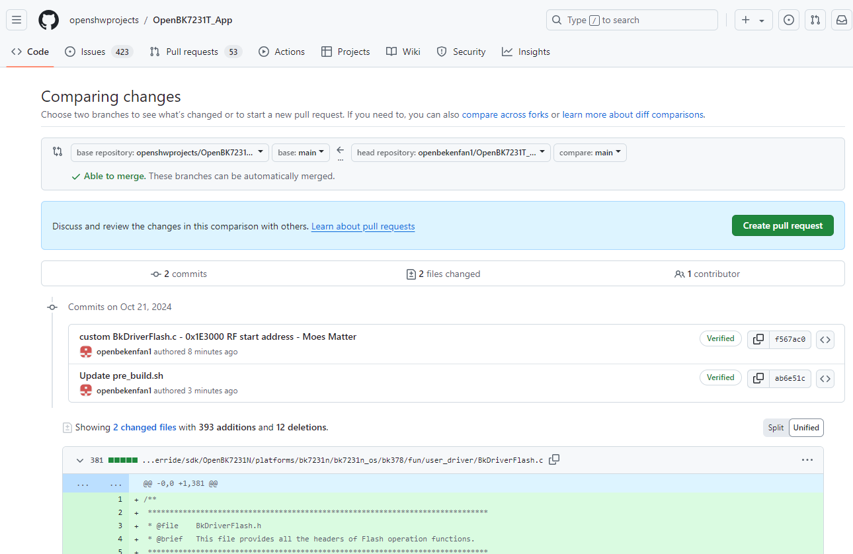Switch to the Insights tab

coord(526,52)
